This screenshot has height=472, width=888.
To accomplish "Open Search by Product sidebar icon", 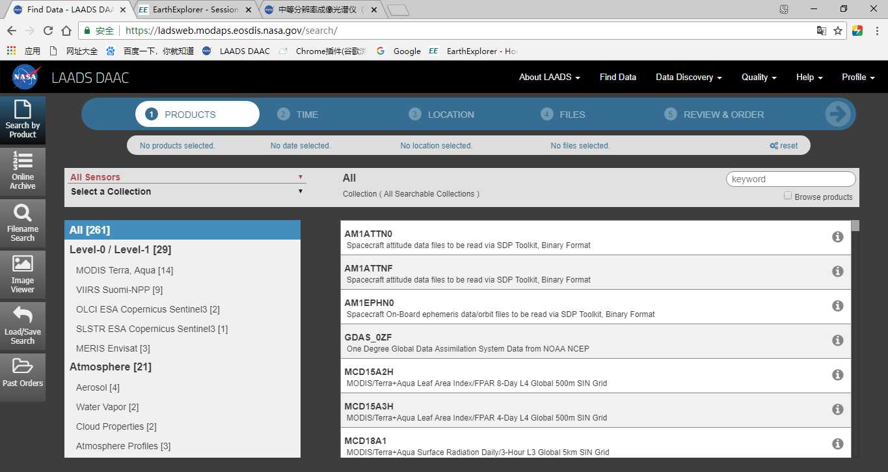I will (23, 120).
